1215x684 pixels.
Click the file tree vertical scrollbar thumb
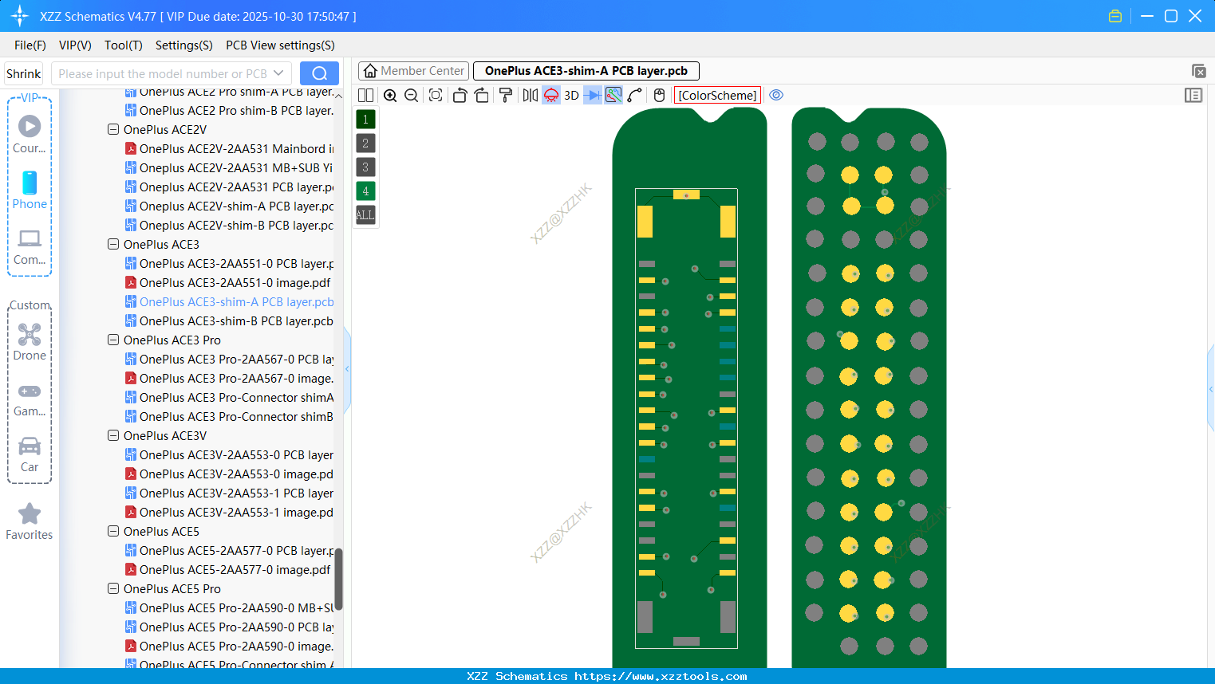[338, 579]
